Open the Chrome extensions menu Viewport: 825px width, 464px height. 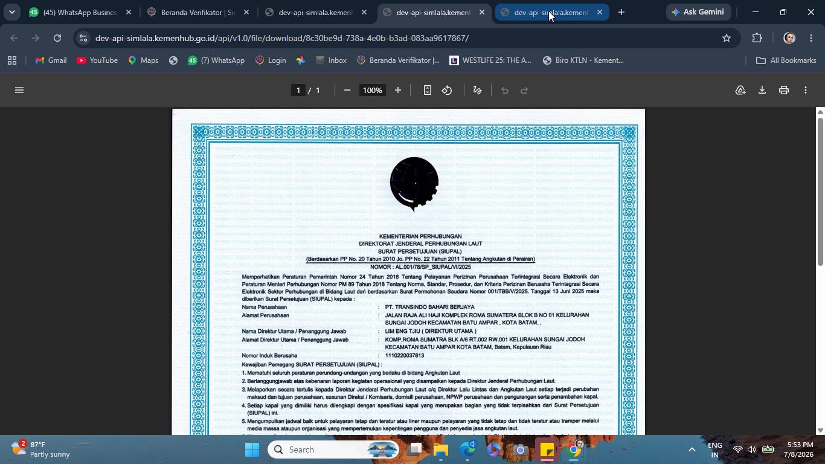click(x=757, y=38)
